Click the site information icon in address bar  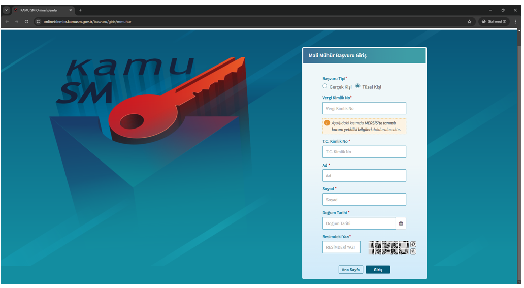38,22
